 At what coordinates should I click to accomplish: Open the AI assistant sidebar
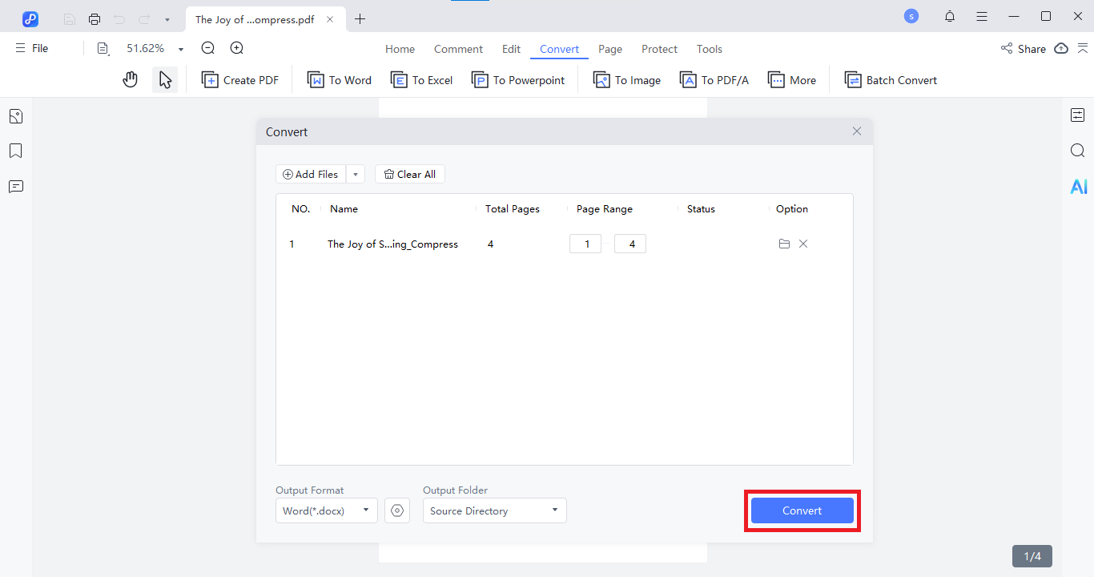tap(1078, 186)
